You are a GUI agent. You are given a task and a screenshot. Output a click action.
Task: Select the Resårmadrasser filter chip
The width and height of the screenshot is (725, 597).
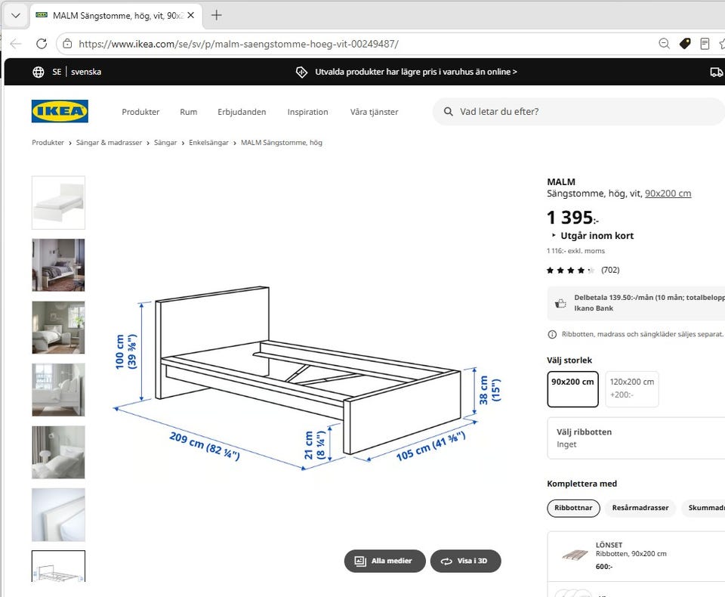tap(640, 508)
